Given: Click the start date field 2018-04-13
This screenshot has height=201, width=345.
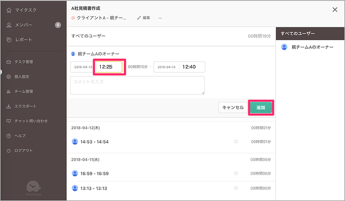Looking at the screenshot, I should click(x=83, y=67).
